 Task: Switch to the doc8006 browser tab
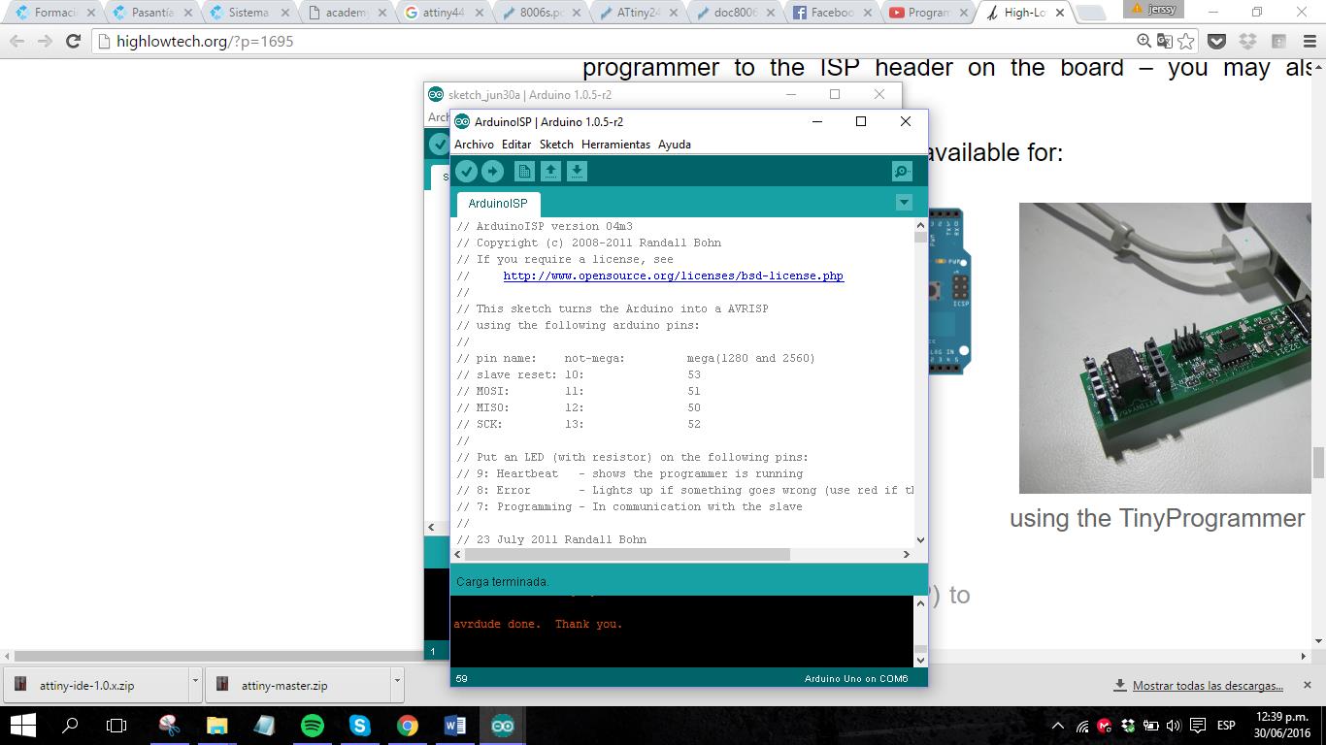coord(734,13)
